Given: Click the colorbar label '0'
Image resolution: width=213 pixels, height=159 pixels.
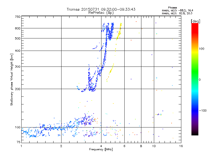Looking at the screenshot, I should 199,79.
